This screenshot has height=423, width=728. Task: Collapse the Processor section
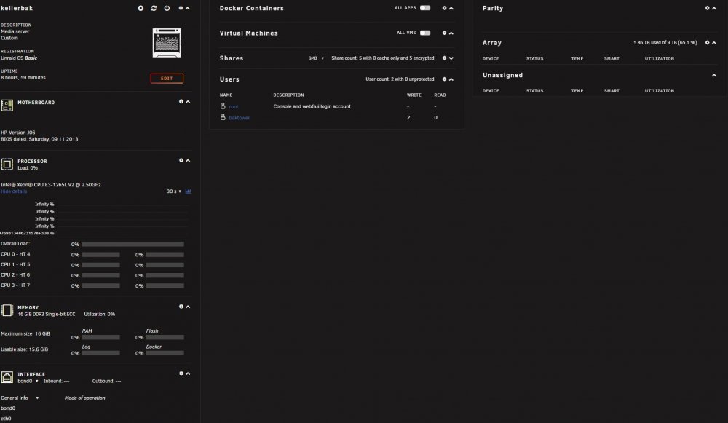coord(188,161)
